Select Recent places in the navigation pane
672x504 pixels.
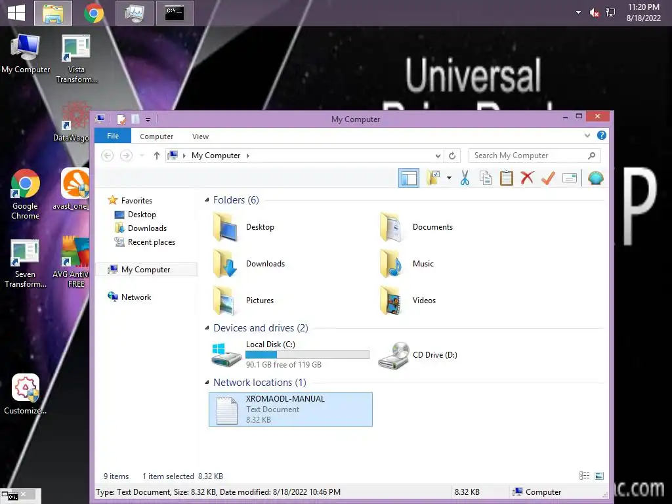(x=145, y=241)
